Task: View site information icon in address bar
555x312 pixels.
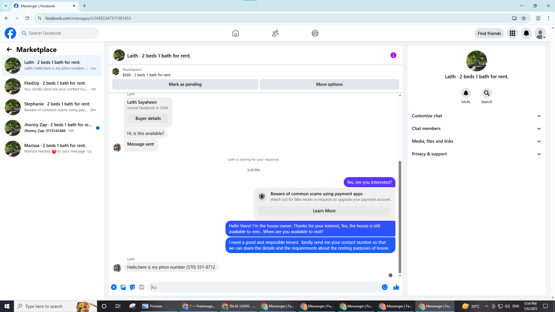Action: [40, 18]
